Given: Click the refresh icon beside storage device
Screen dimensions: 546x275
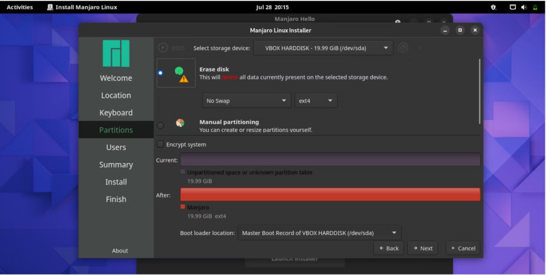Looking at the screenshot, I should [x=403, y=47].
